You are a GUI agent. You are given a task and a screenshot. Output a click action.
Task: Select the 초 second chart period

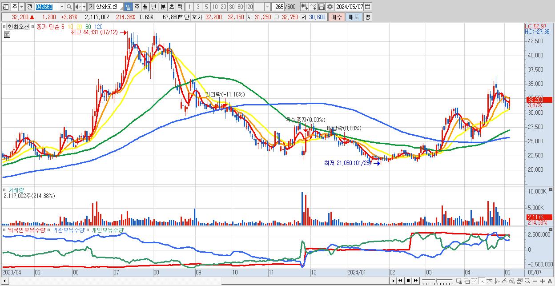point(171,7)
